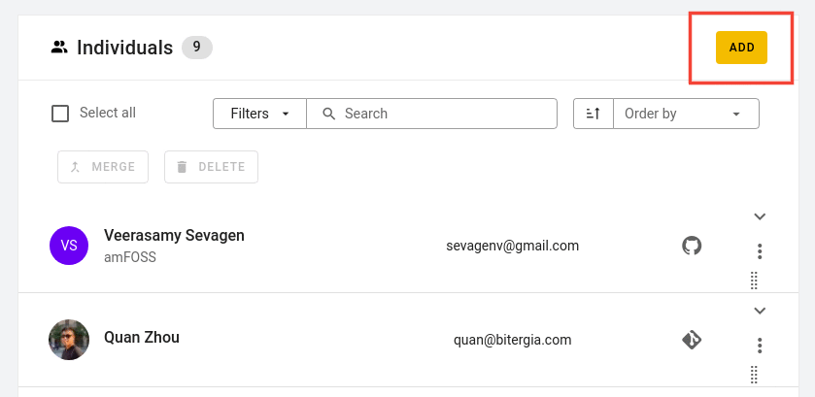Click drag handle for Quan Zhou row

click(754, 375)
